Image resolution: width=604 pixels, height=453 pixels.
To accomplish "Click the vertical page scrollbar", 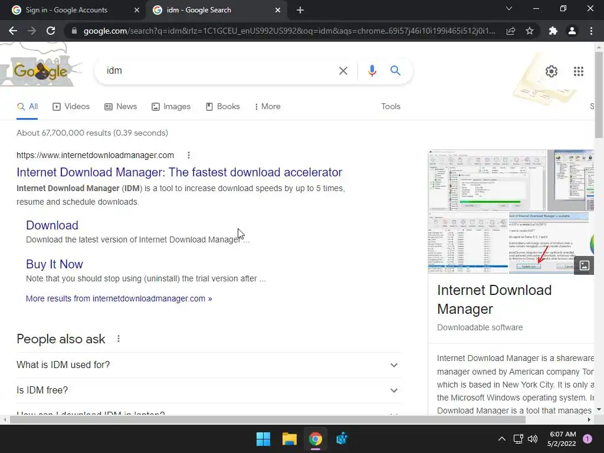I will point(599,95).
